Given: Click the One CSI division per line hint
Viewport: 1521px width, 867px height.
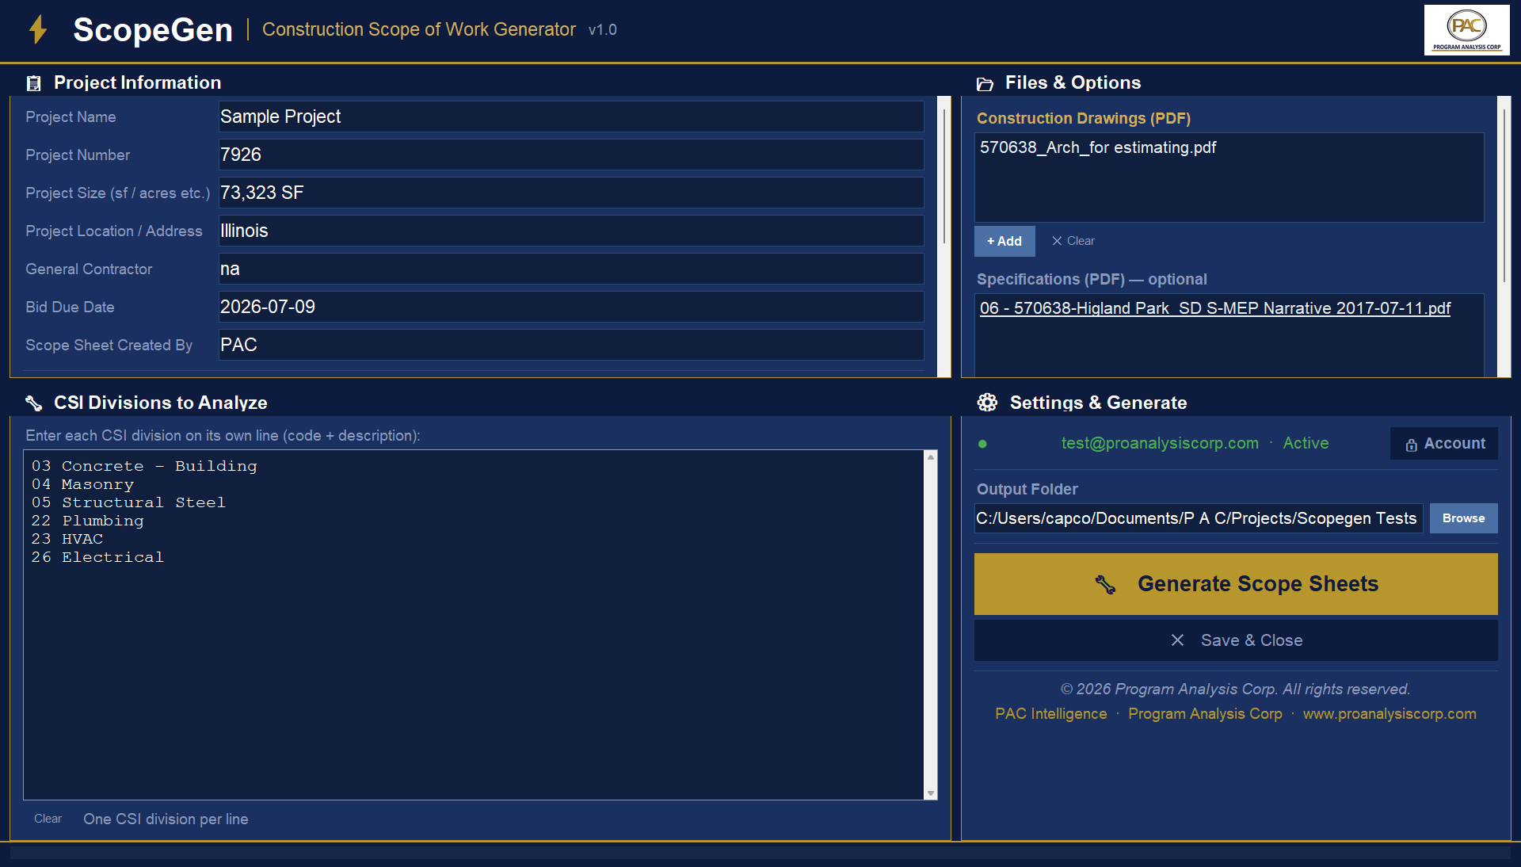Looking at the screenshot, I should point(166,819).
